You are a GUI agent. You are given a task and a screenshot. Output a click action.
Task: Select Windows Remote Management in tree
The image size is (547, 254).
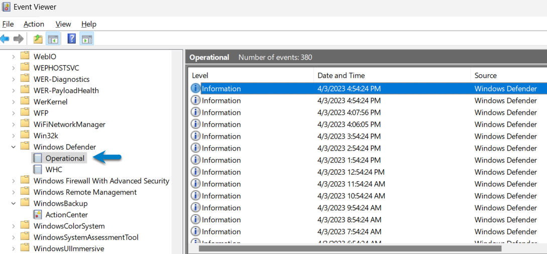click(85, 192)
